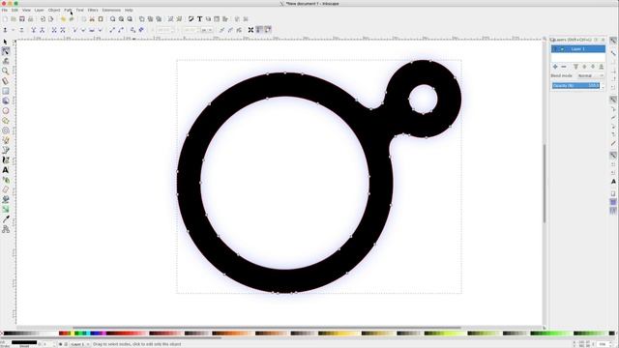Convert object to path icon
Image resolution: width=619 pixels, height=348 pixels.
click(x=133, y=30)
